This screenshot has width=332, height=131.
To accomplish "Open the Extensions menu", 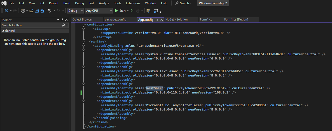I will (x=133, y=3).
